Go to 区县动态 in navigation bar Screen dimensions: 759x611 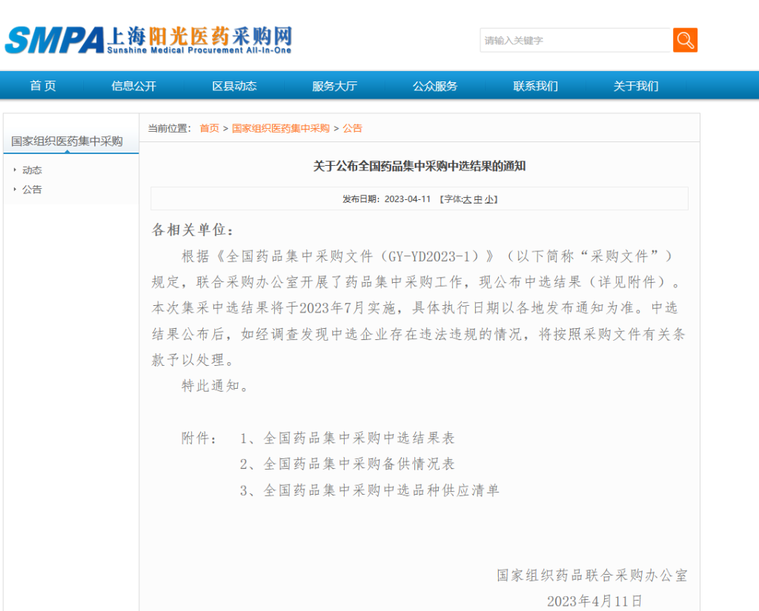[x=234, y=86]
